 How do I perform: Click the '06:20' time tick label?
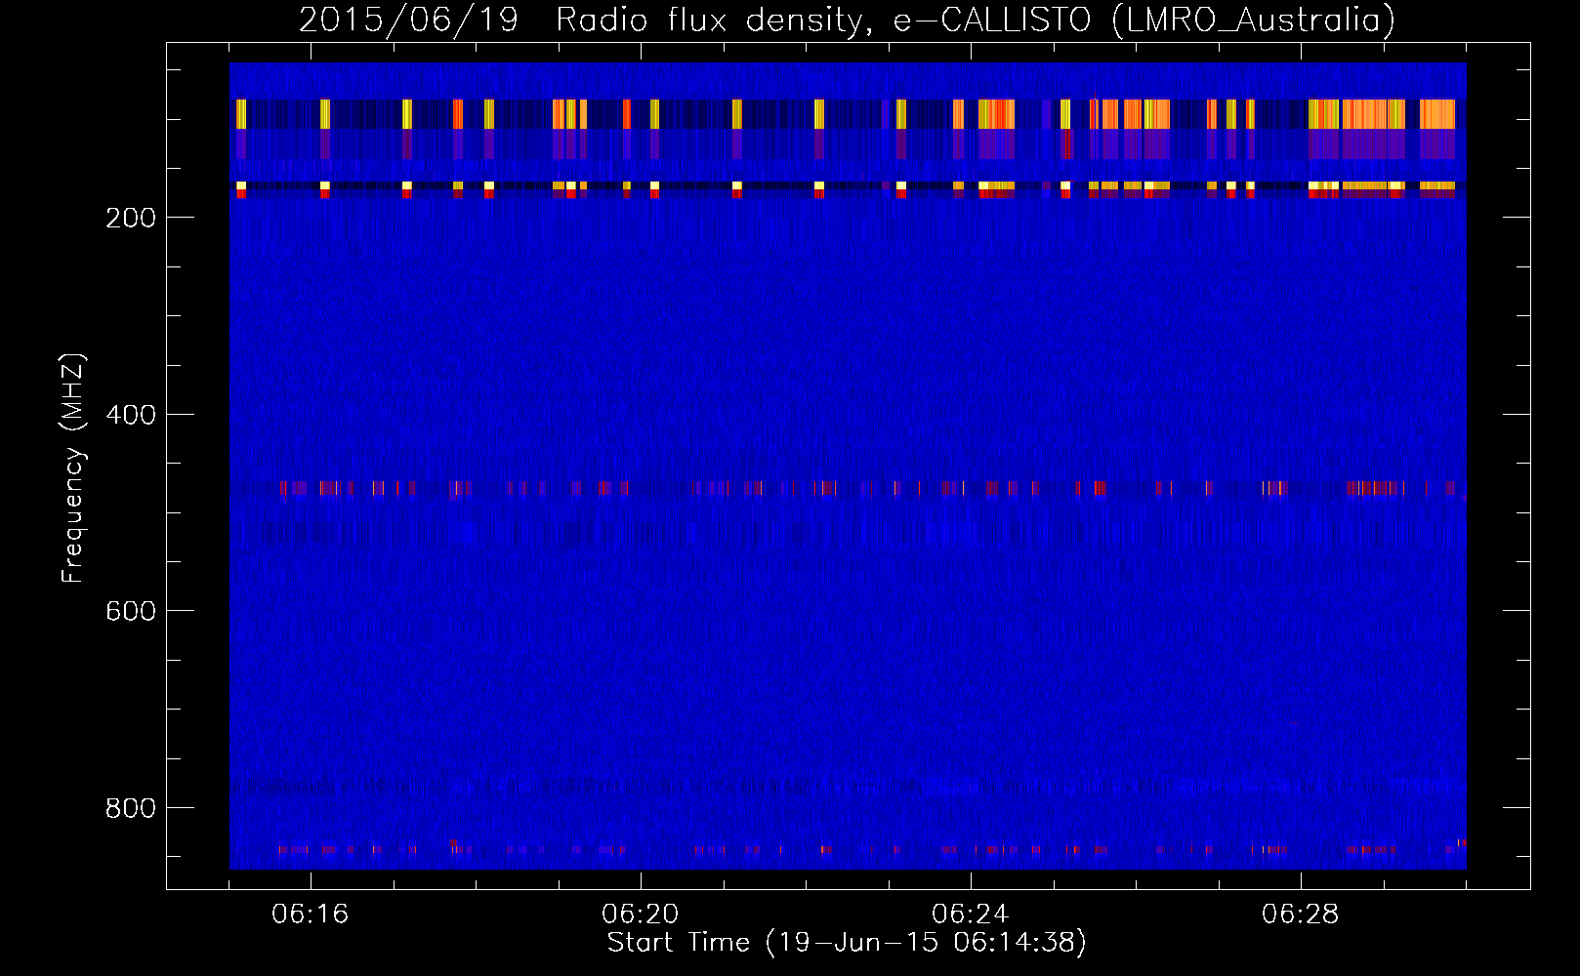click(x=641, y=915)
